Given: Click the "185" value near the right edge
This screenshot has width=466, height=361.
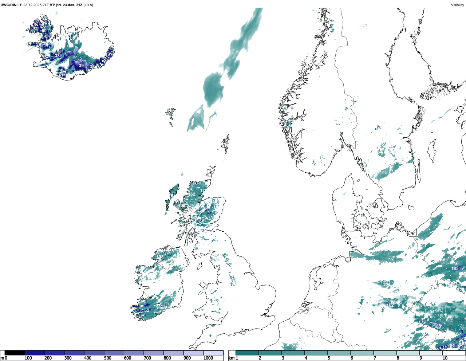Looking at the screenshot, I should [x=455, y=268].
